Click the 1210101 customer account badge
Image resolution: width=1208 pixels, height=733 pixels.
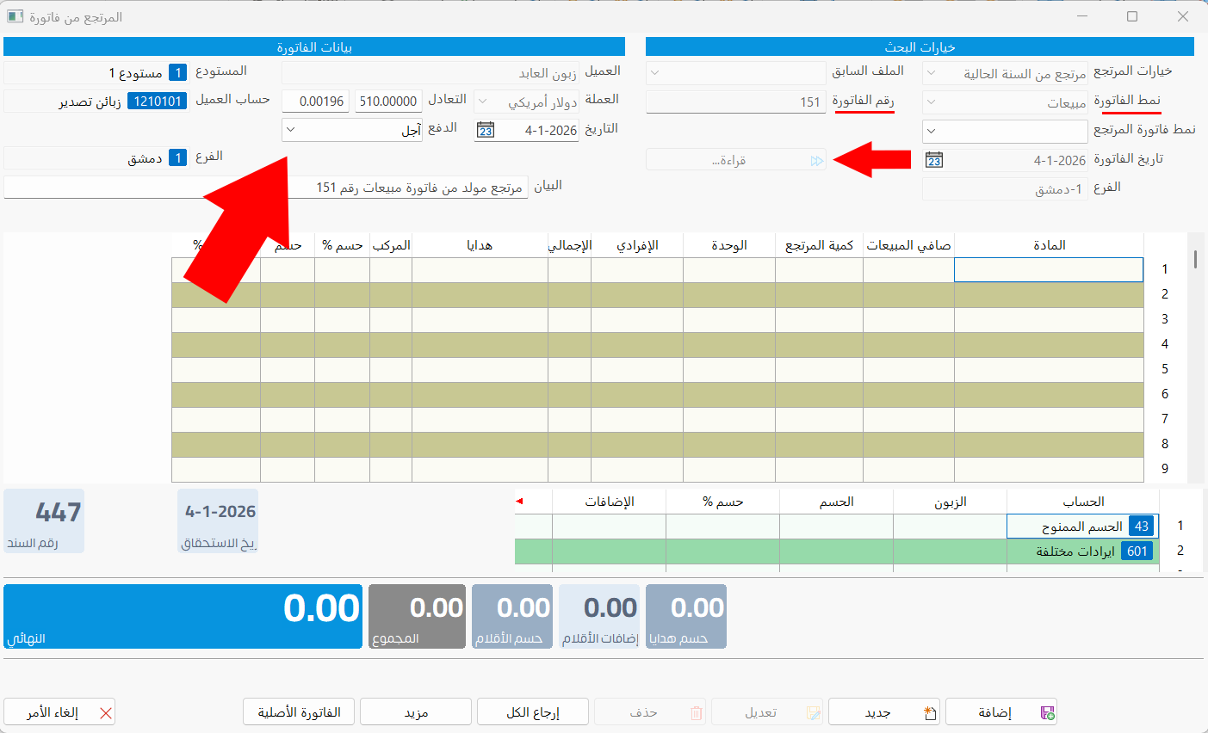tap(158, 101)
